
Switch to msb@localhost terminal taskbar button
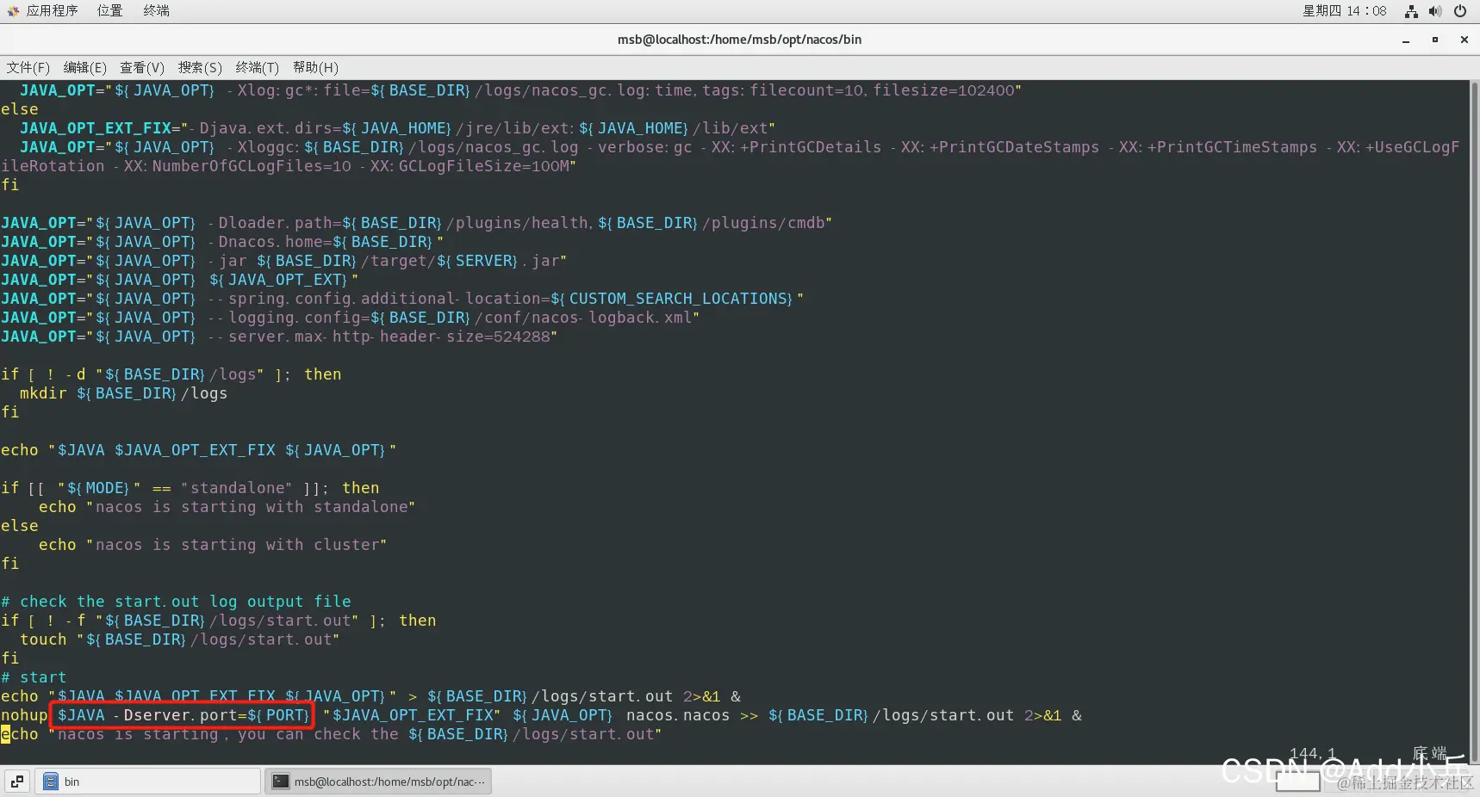click(x=378, y=782)
